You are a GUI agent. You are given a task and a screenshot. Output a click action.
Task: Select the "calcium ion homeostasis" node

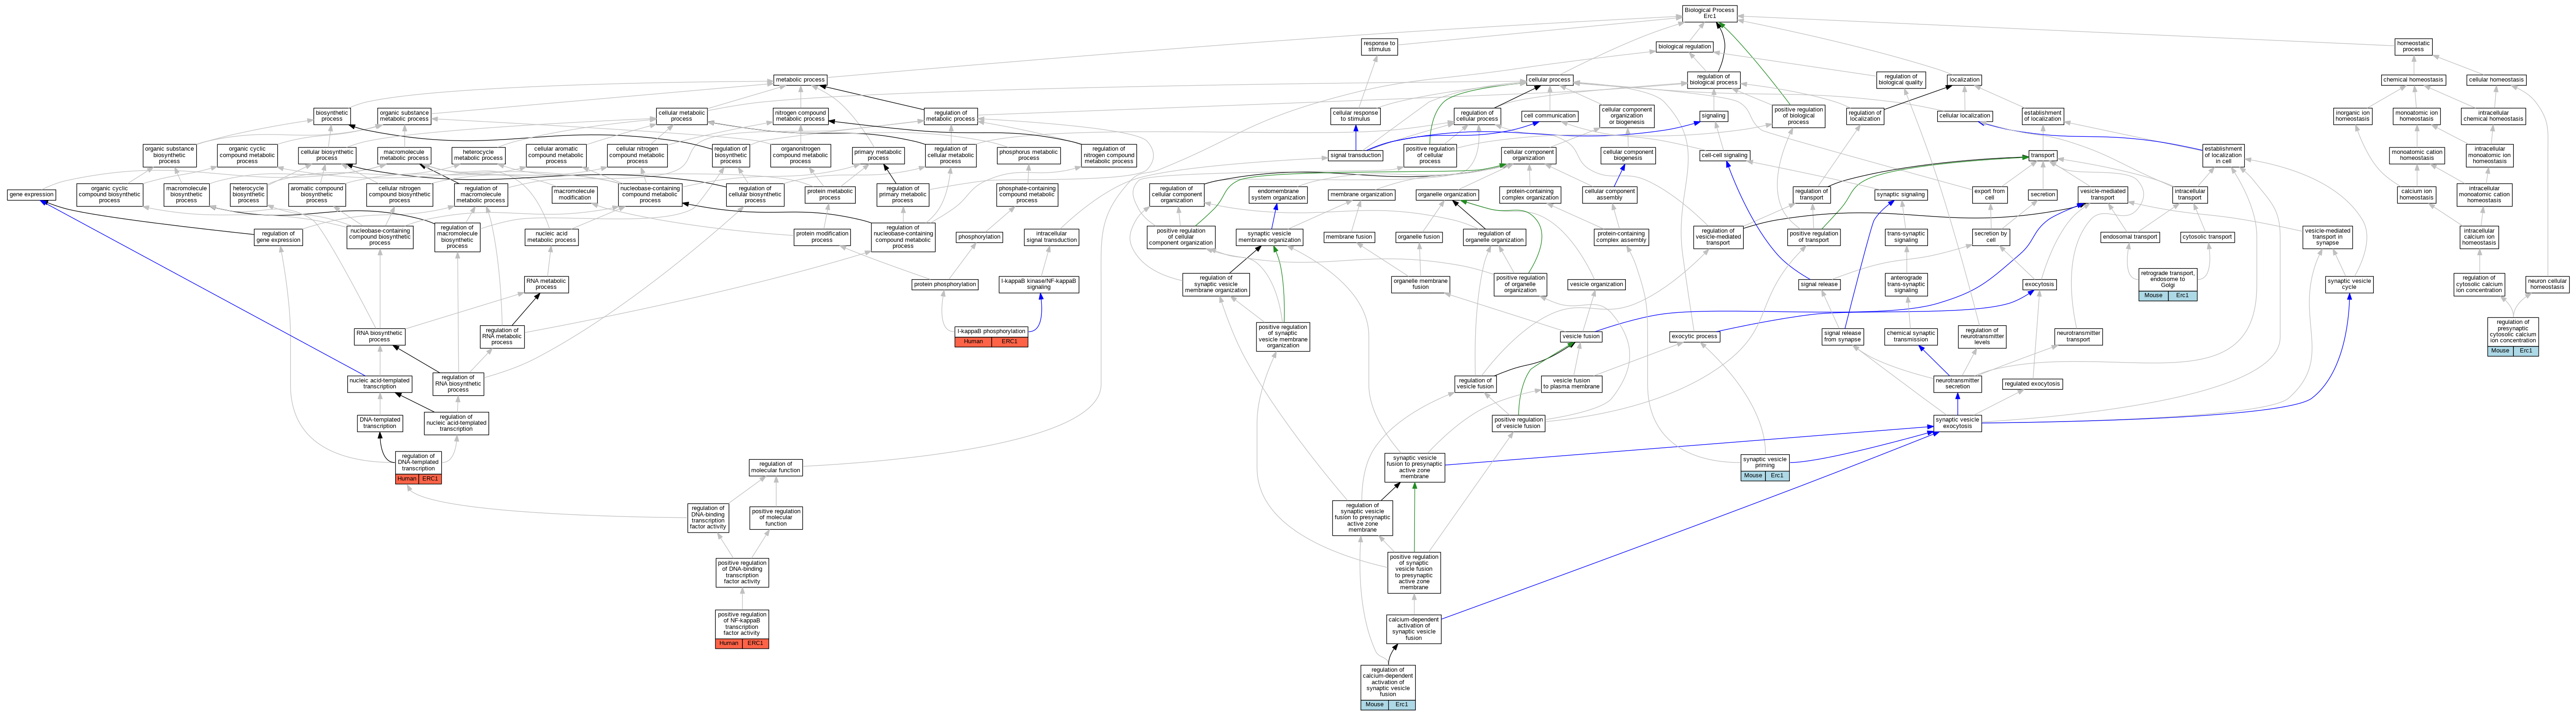[x=2416, y=194]
